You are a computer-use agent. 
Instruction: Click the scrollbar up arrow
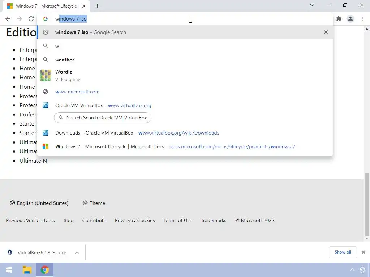click(367, 29)
